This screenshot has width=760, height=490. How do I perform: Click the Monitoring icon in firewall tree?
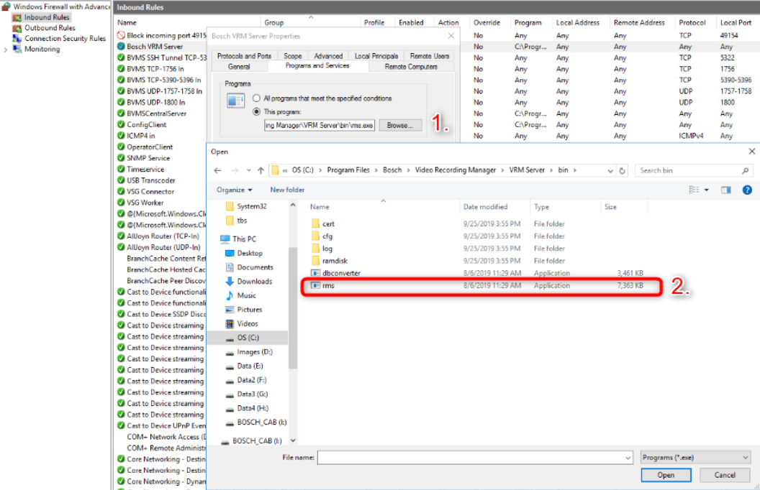coord(17,49)
